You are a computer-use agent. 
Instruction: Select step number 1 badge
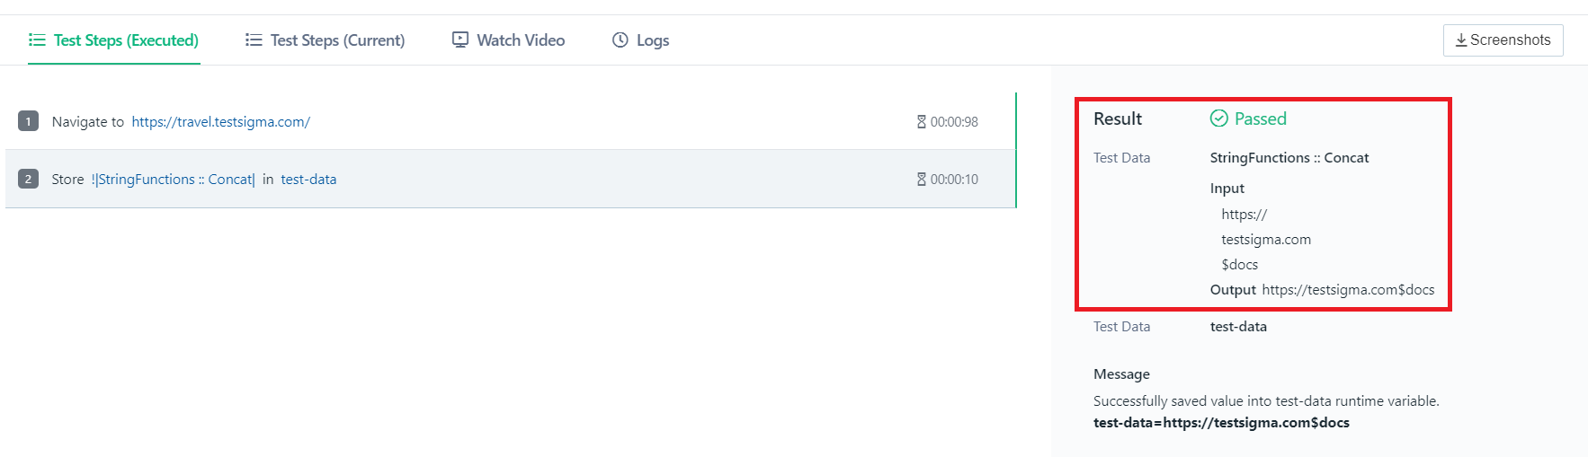click(x=29, y=121)
